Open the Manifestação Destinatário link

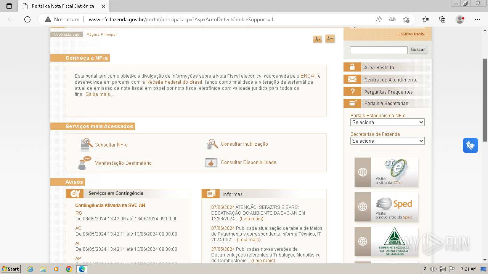[123, 163]
